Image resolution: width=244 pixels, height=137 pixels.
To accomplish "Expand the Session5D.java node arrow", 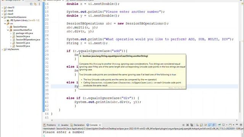I will coord(11,46).
